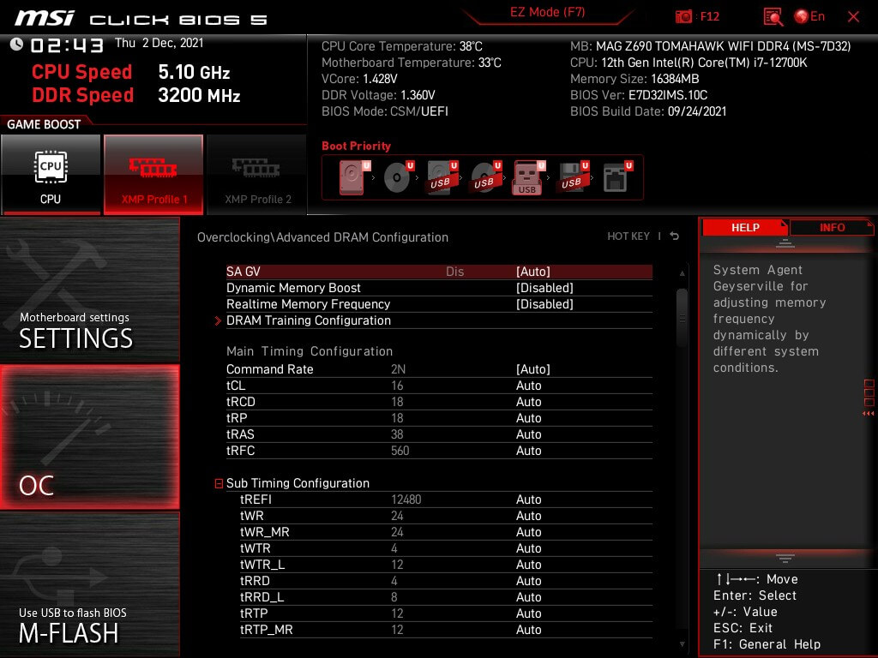Enable XMP Profile 1
The width and height of the screenshot is (878, 658).
click(x=153, y=174)
